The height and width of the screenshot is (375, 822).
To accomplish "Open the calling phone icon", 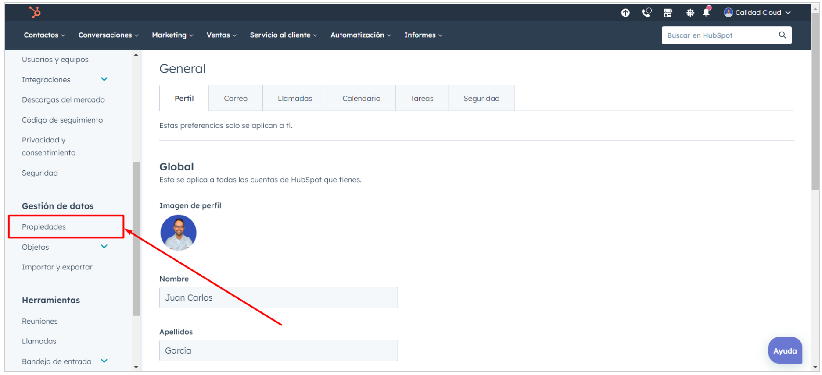I will coord(646,13).
